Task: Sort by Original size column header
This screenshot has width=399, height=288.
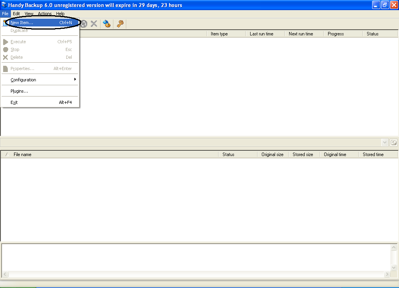Action: tap(273, 154)
